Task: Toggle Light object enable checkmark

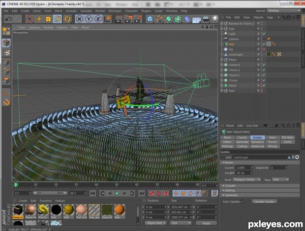Action: tap(264, 34)
